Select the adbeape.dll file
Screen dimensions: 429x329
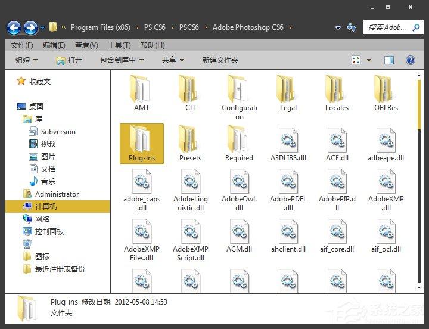coord(386,144)
